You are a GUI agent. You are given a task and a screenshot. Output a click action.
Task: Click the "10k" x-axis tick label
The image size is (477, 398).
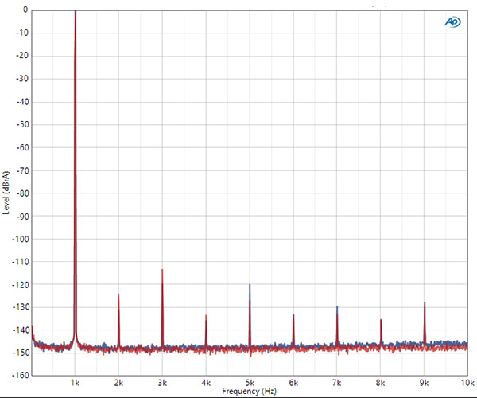467,382
